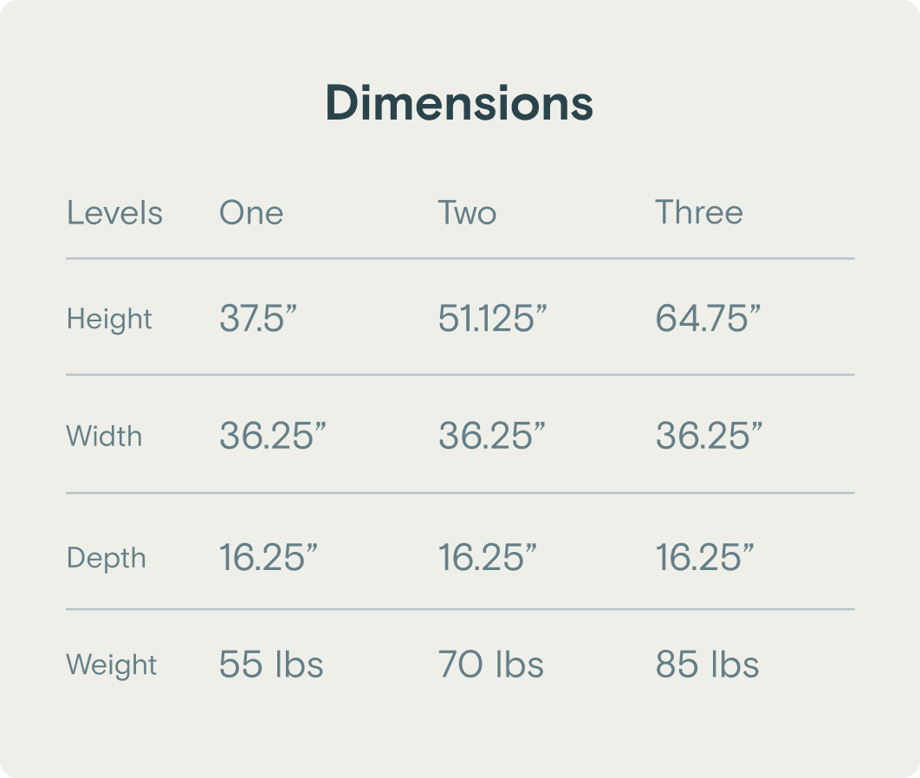Image resolution: width=920 pixels, height=778 pixels.
Task: Click the 37.5” height value
Action: (x=258, y=319)
